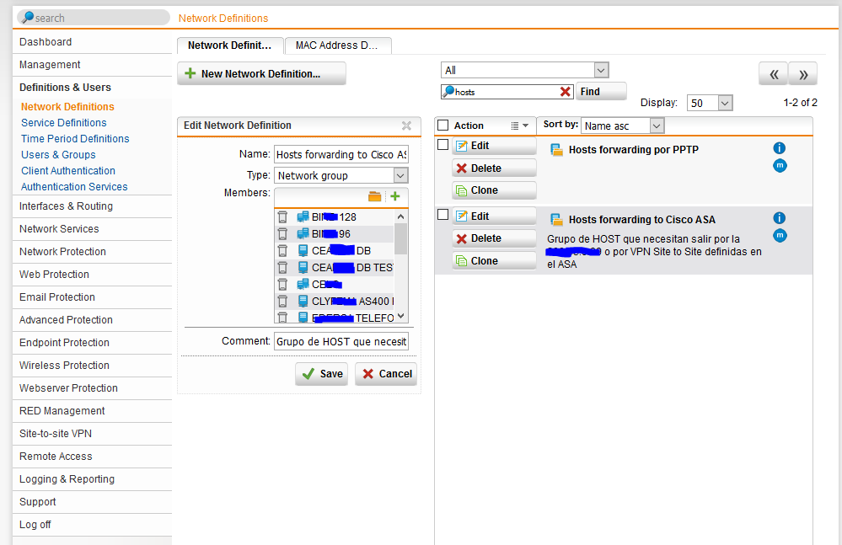Open the Type dropdown showing Network group
This screenshot has width=842, height=545.
[x=341, y=175]
